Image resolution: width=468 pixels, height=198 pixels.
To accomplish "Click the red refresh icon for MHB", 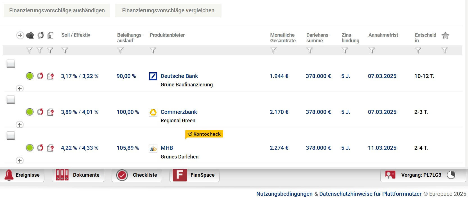I will coord(40,148).
